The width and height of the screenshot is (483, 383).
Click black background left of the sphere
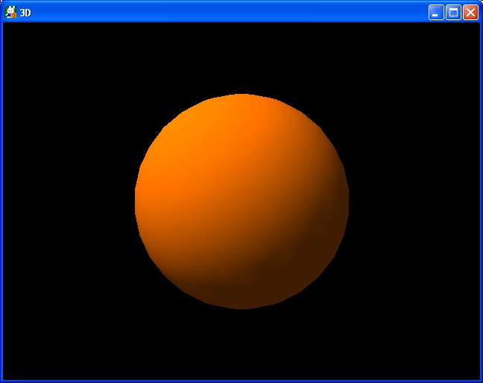(x=67, y=201)
